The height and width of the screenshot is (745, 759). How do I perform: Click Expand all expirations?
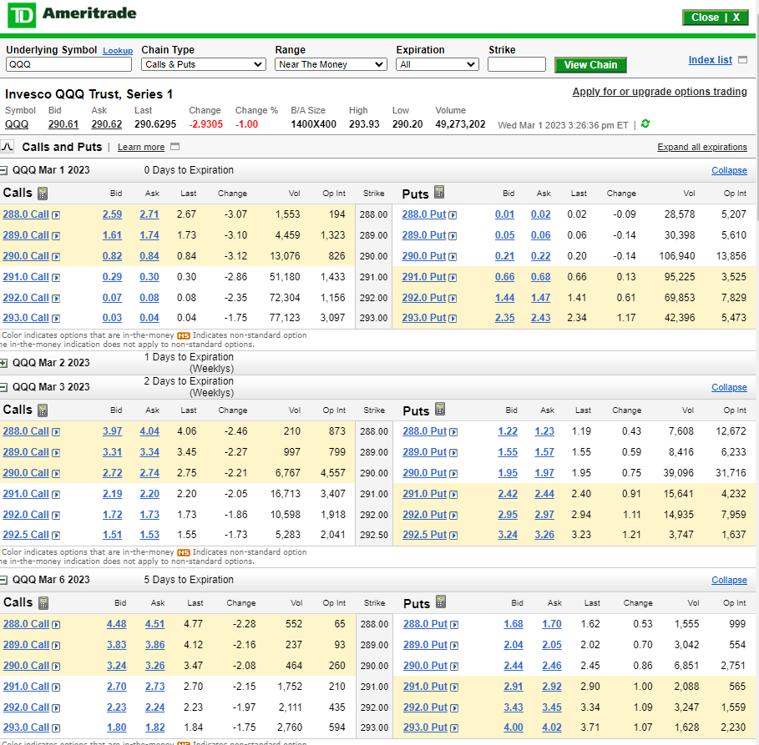[x=702, y=147]
